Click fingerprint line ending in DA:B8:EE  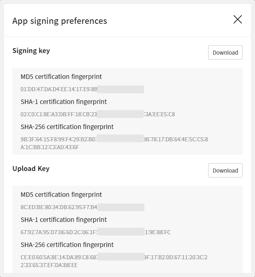tap(49, 265)
